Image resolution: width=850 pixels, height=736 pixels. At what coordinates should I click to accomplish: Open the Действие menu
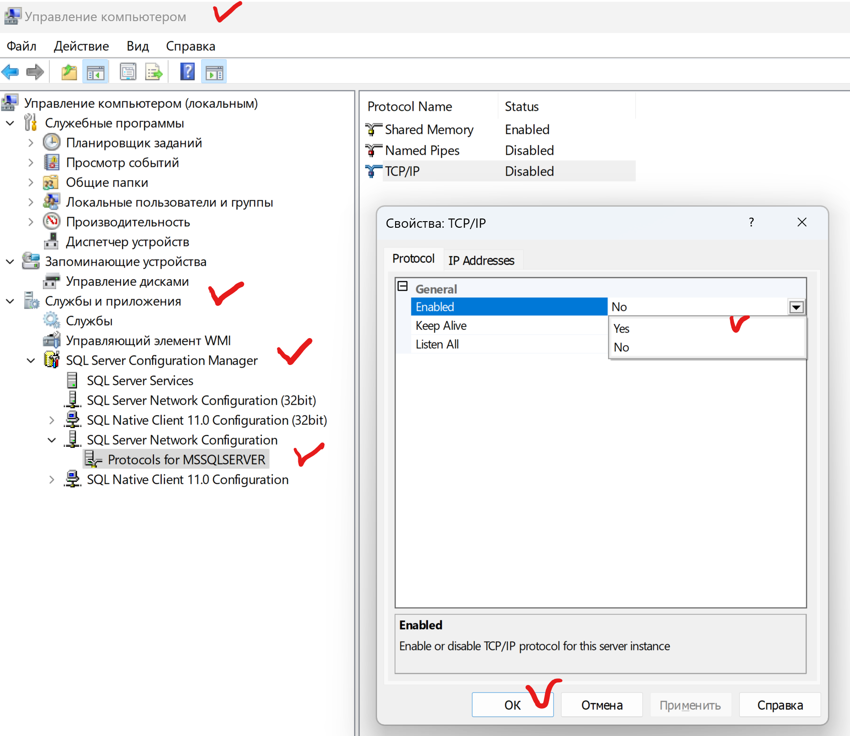81,46
